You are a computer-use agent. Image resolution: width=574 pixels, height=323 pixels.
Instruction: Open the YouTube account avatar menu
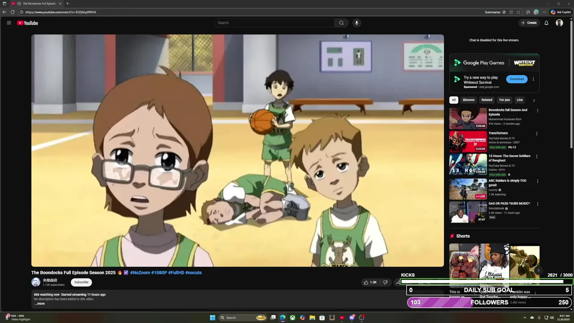point(559,23)
